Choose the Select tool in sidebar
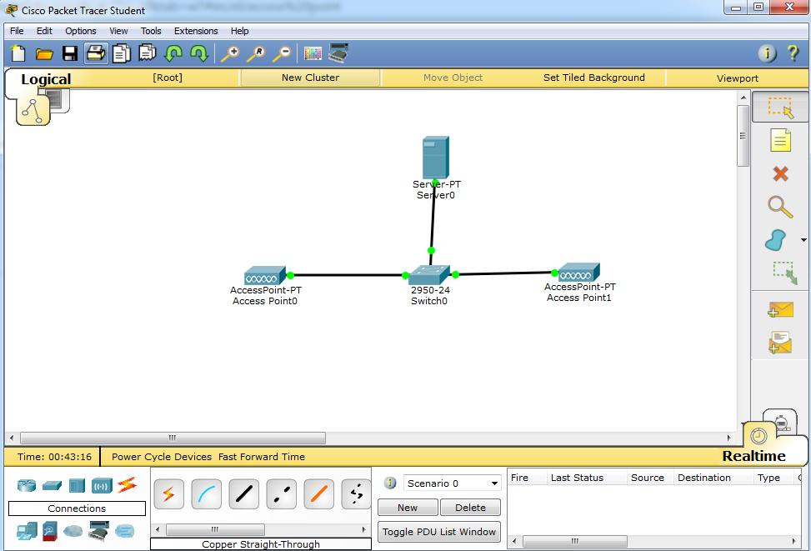The height and width of the screenshot is (551, 811). pyautogui.click(x=780, y=107)
